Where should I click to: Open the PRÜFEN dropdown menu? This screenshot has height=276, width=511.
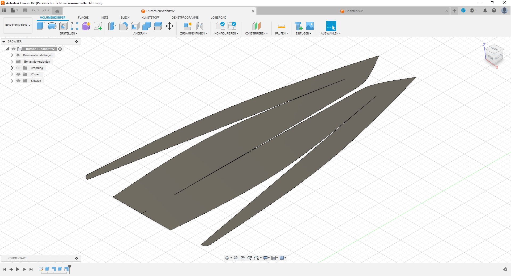pos(282,33)
